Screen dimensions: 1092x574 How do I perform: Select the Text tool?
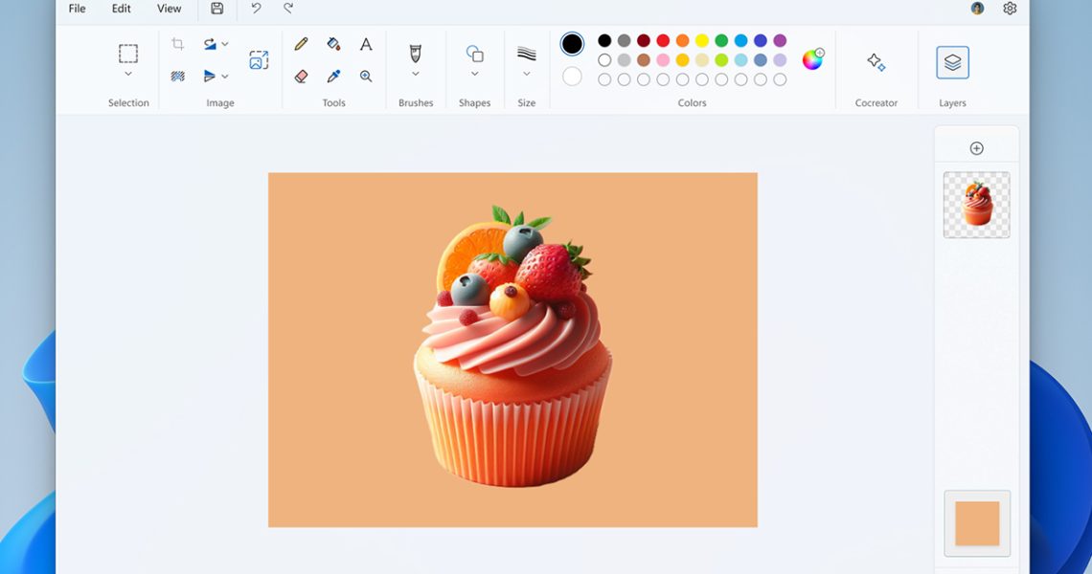coord(366,44)
